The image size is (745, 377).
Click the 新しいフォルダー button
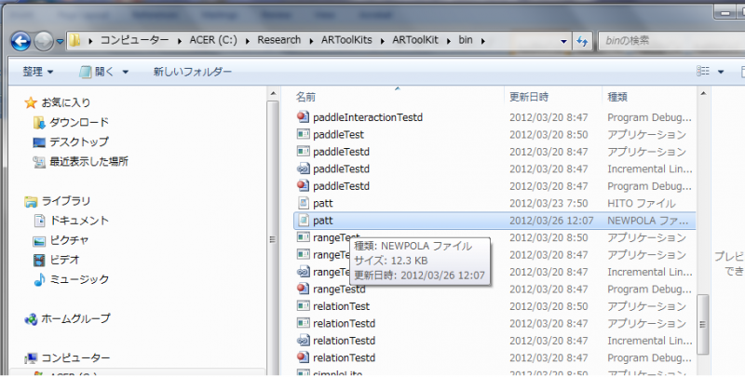[x=193, y=72]
